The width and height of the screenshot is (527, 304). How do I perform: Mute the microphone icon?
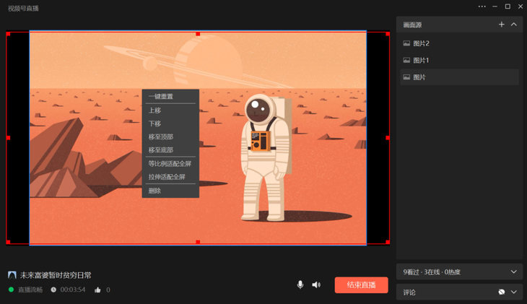[x=300, y=285]
